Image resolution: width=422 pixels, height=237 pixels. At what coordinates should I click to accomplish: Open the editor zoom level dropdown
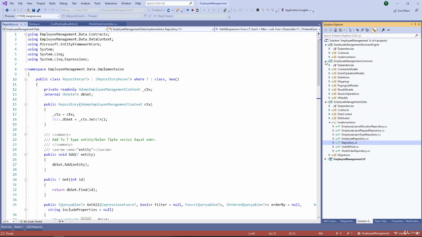pyautogui.click(x=13, y=221)
